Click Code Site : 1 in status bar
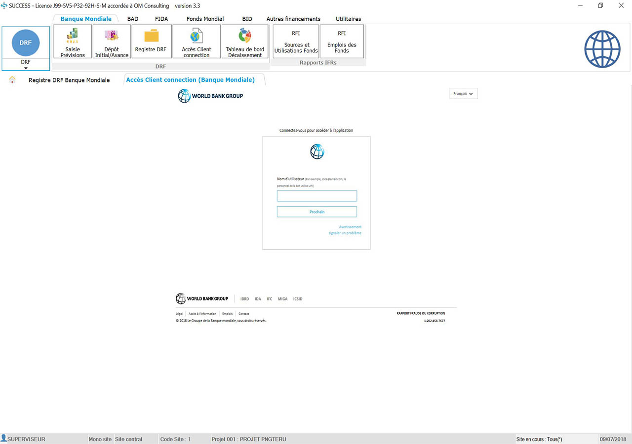 click(x=175, y=439)
